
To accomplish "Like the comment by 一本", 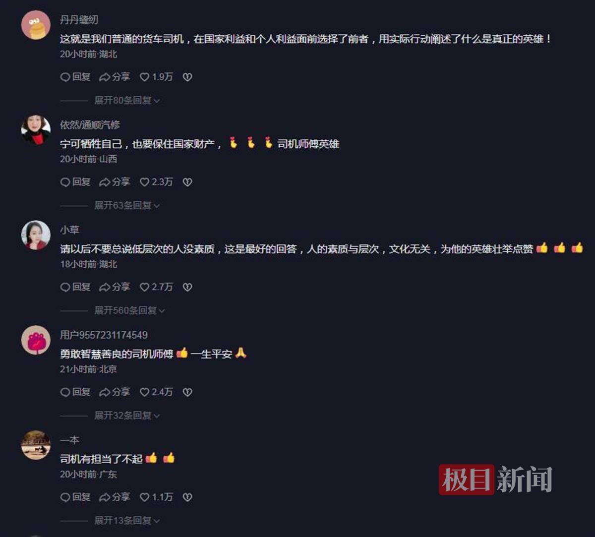I will coord(156,497).
